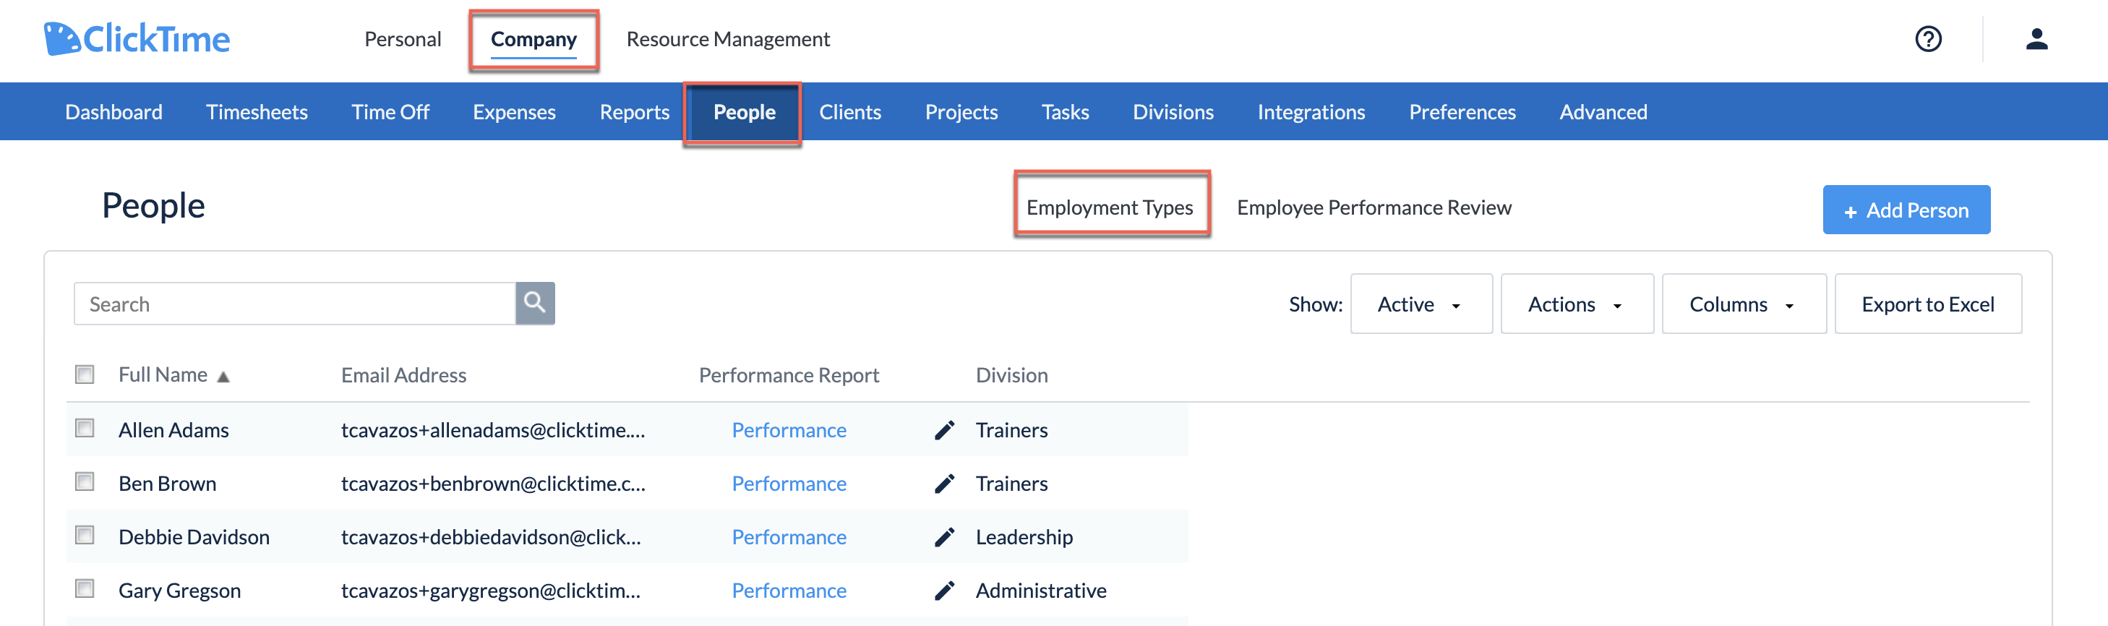This screenshot has width=2108, height=626.
Task: Select the name Ben Brown
Action: pos(167,484)
